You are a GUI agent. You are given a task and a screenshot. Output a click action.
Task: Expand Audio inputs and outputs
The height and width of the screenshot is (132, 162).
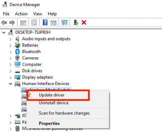click(x=10, y=39)
